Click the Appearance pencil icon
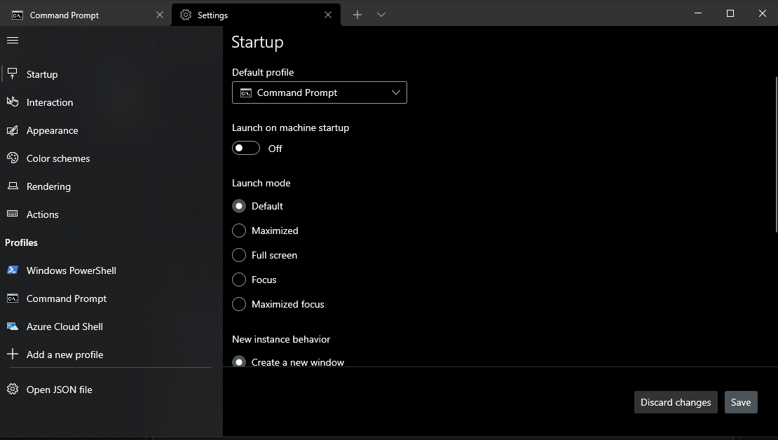 [x=12, y=130]
